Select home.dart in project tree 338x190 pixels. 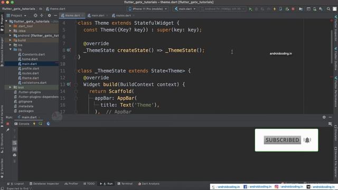pyautogui.click(x=28, y=59)
